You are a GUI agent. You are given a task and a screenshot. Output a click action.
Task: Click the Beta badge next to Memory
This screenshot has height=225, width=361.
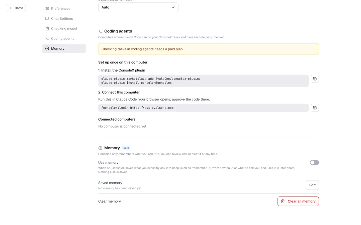[x=126, y=148]
